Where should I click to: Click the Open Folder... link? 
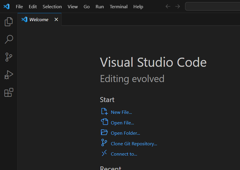click(x=125, y=133)
